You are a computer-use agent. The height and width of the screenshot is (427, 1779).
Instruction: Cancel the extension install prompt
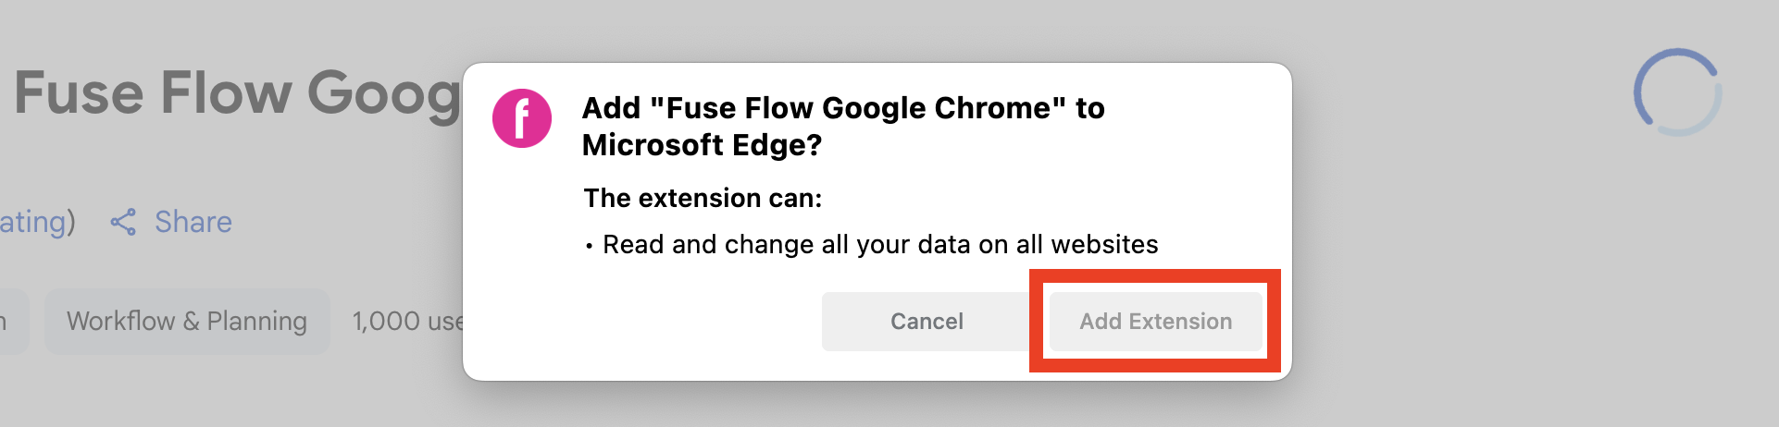coord(926,322)
